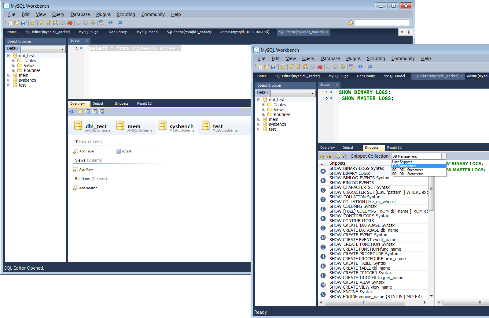Explain query magnifier-lightning icon in back window
The height and width of the screenshot is (318, 489).
56,23
